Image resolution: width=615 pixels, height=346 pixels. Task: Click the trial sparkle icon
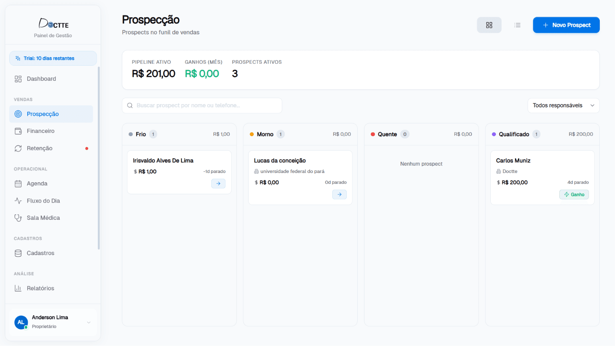click(18, 58)
